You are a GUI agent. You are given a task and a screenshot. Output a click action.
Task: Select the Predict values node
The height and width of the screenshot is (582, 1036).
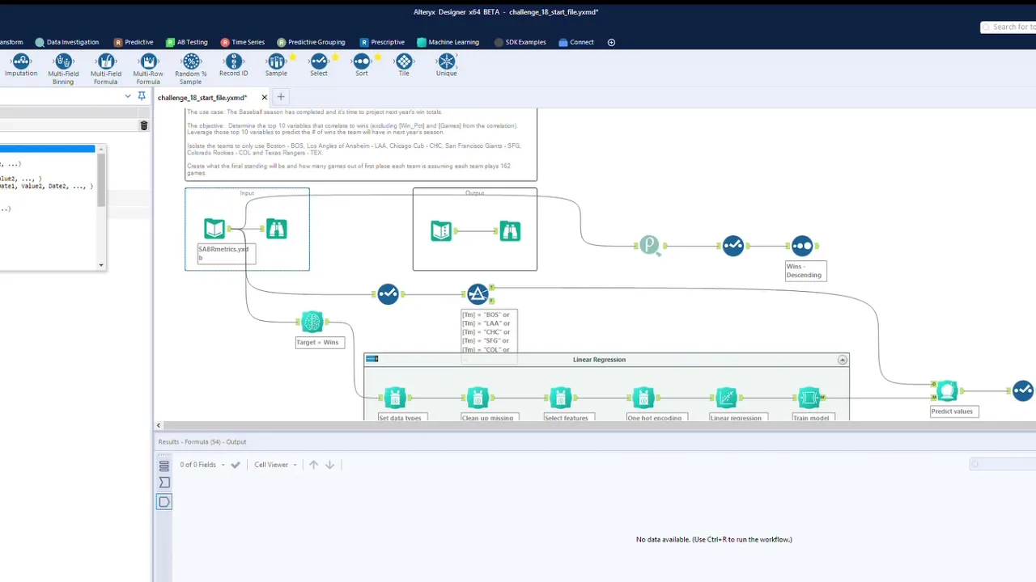[947, 391]
